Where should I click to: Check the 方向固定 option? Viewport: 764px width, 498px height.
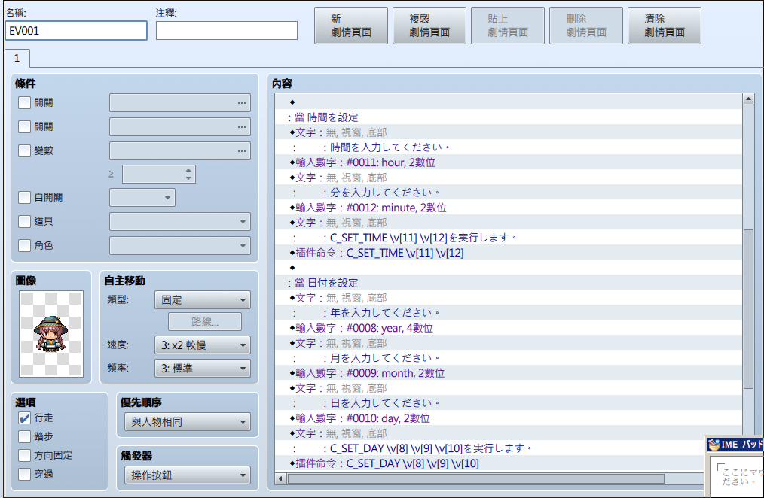click(x=24, y=455)
